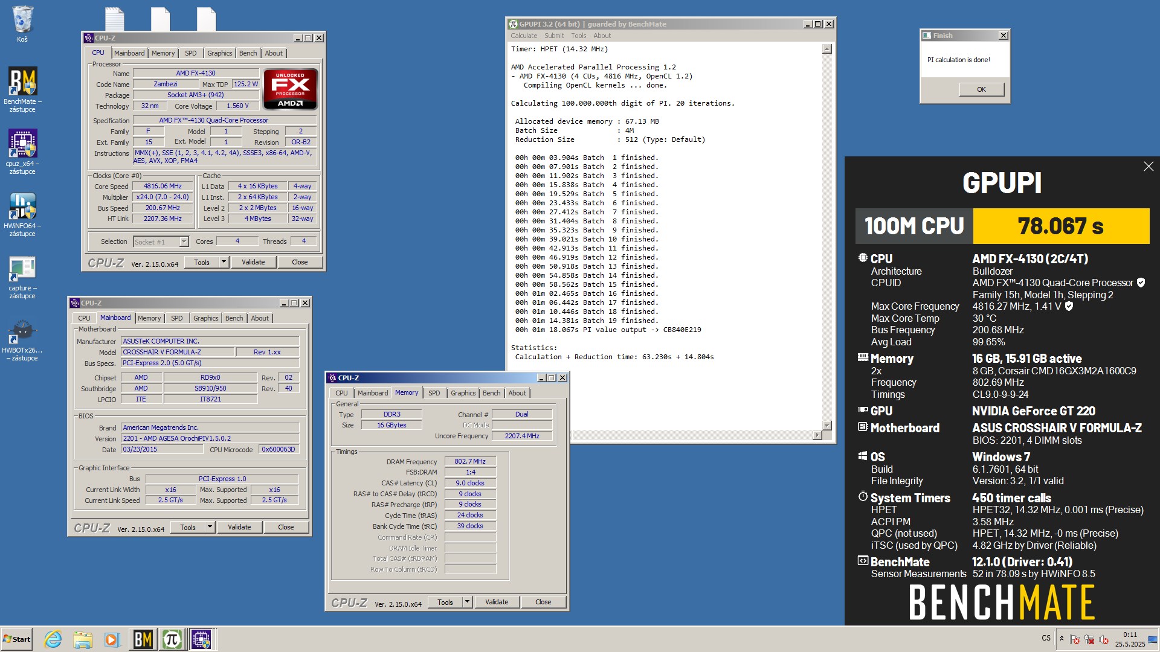Switch to BenchMate in the taskbar
1160x652 pixels.
click(x=143, y=639)
